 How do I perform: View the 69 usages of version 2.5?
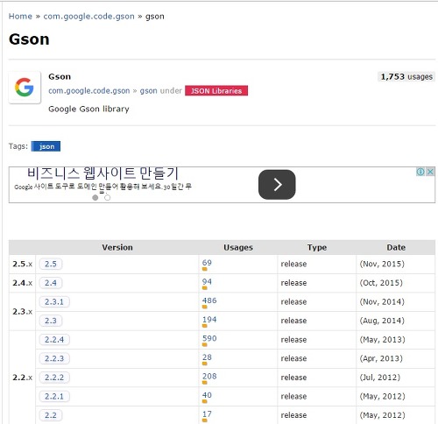click(207, 263)
